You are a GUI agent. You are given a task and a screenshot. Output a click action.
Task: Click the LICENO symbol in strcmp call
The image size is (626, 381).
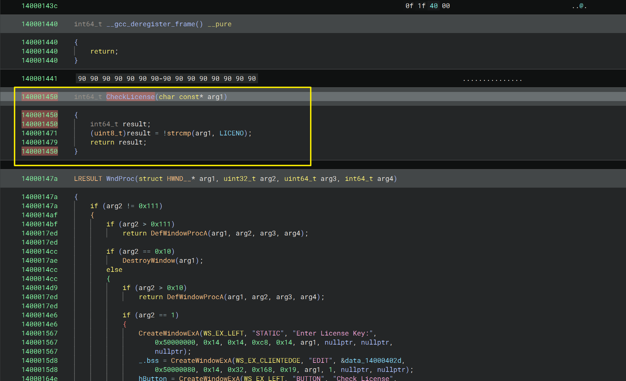point(231,133)
